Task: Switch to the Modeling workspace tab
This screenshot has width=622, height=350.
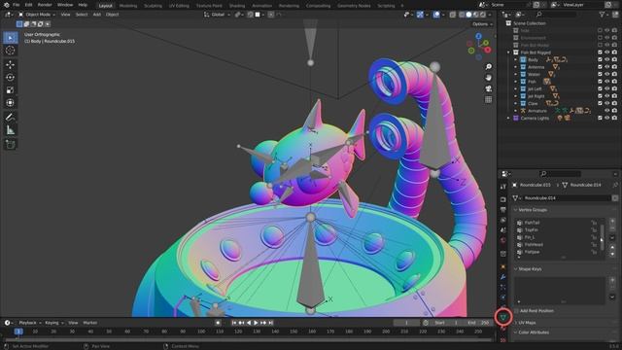Action: (128, 6)
